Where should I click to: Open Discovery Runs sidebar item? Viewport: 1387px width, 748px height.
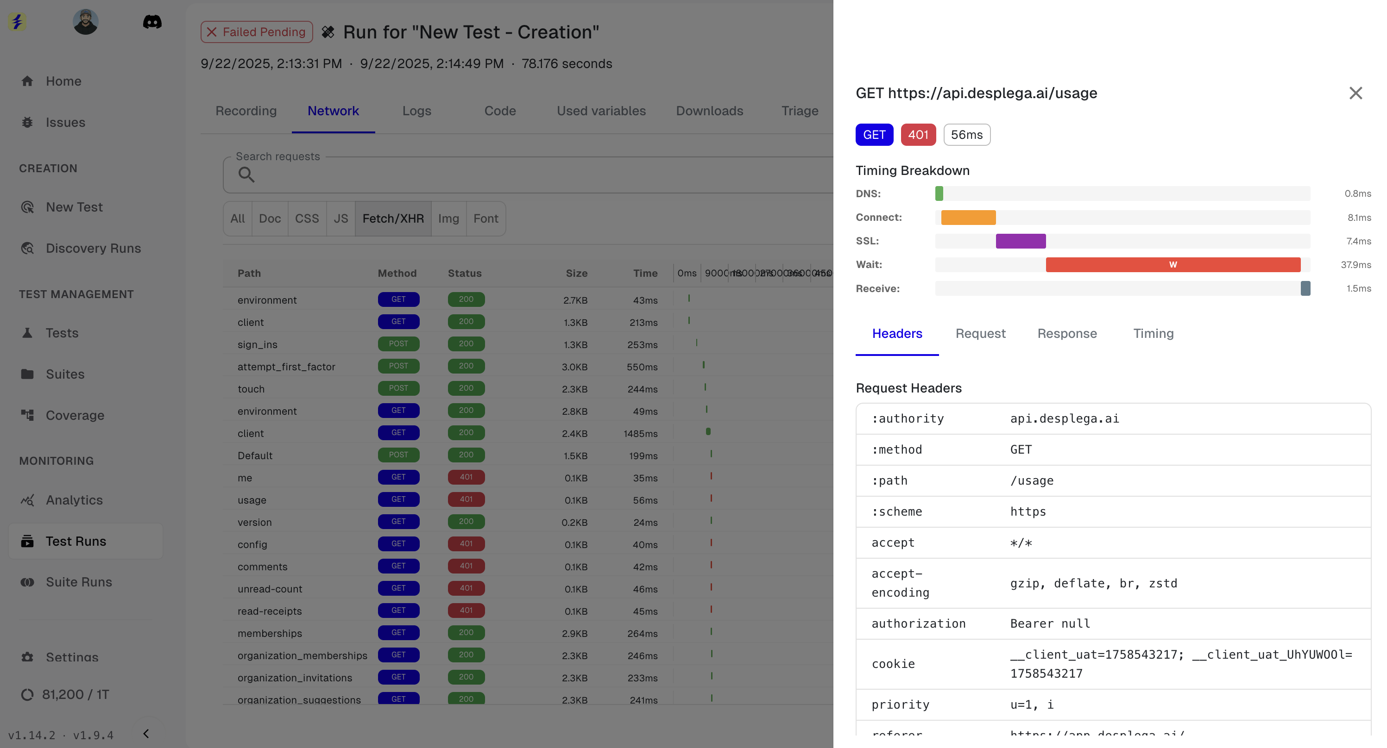[93, 249]
